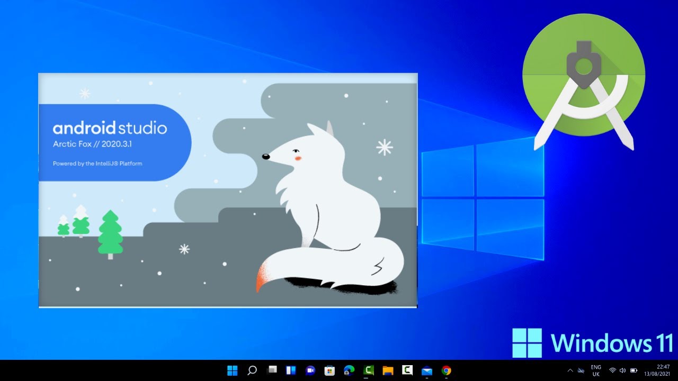Click the OneDrive cloud tray icon
This screenshot has height=381, width=678.
[581, 370]
